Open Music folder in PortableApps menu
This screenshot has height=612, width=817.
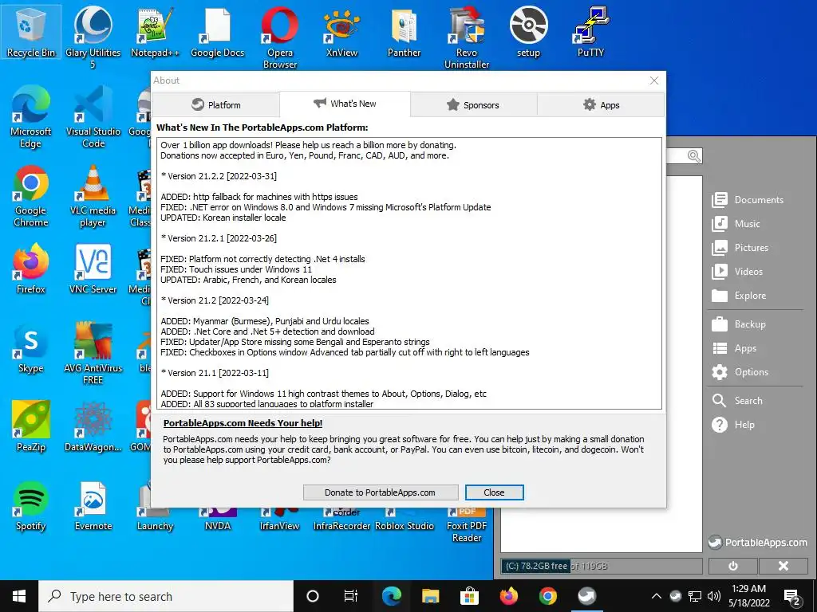tap(736, 224)
